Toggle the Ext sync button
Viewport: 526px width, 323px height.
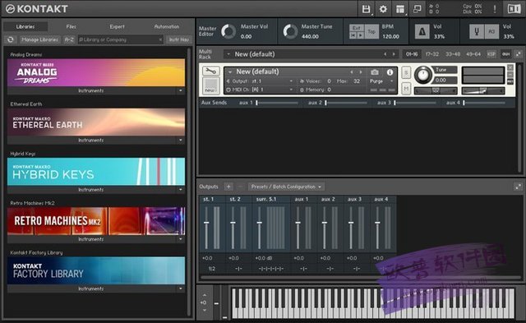(x=357, y=28)
